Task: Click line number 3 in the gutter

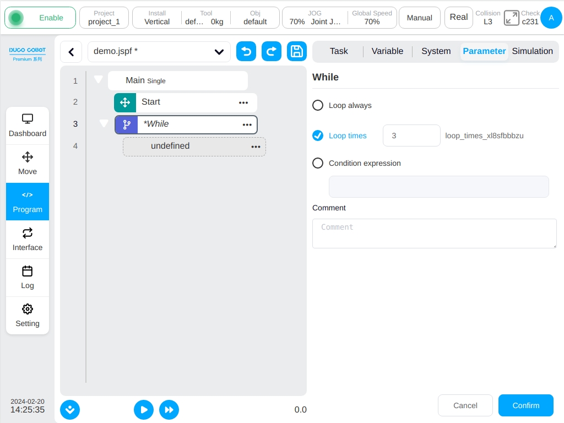Action: click(75, 124)
